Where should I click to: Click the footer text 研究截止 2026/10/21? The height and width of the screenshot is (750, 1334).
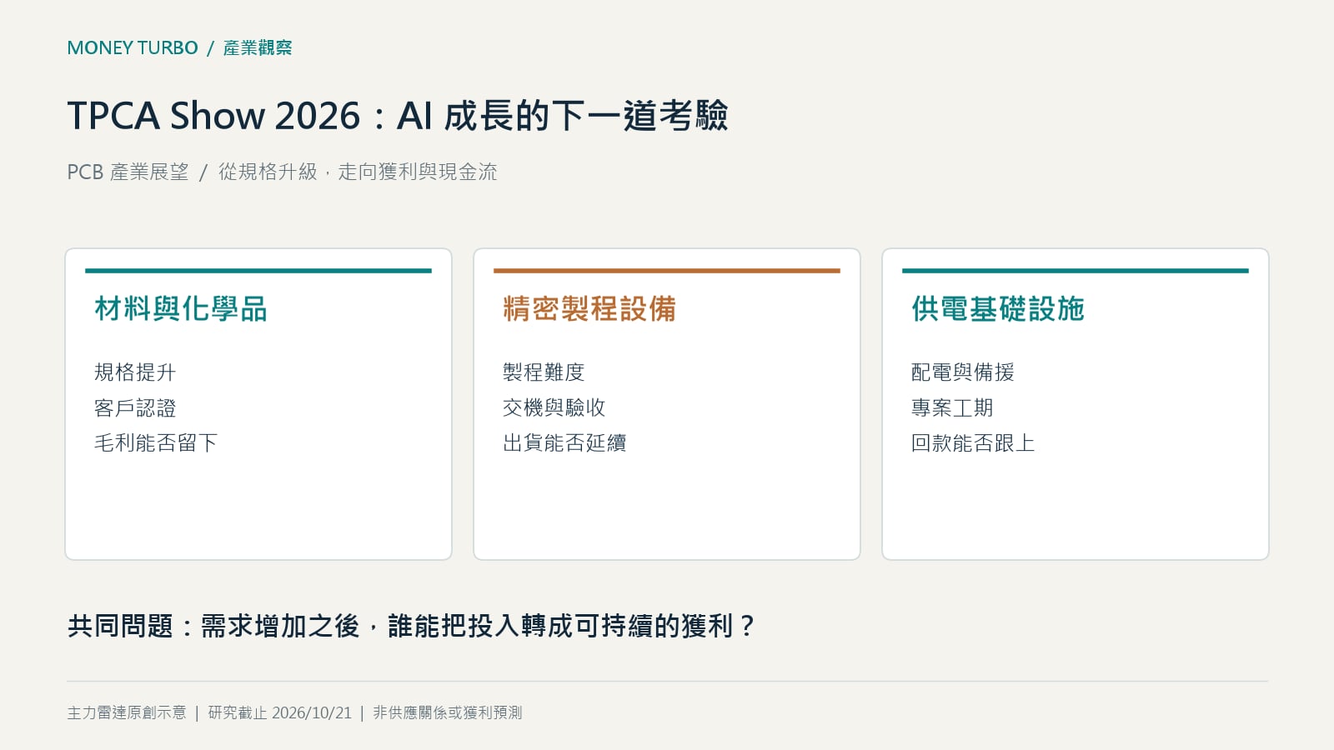point(280,712)
